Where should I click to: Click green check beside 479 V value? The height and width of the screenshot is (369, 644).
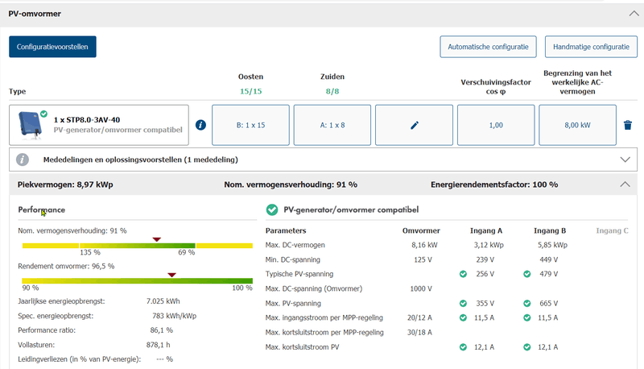pos(527,274)
